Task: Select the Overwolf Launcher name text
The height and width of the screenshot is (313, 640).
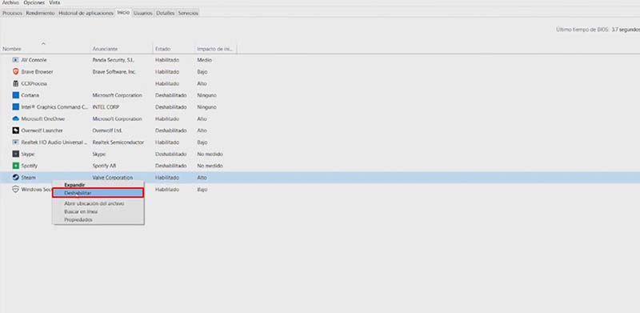Action: coord(42,130)
